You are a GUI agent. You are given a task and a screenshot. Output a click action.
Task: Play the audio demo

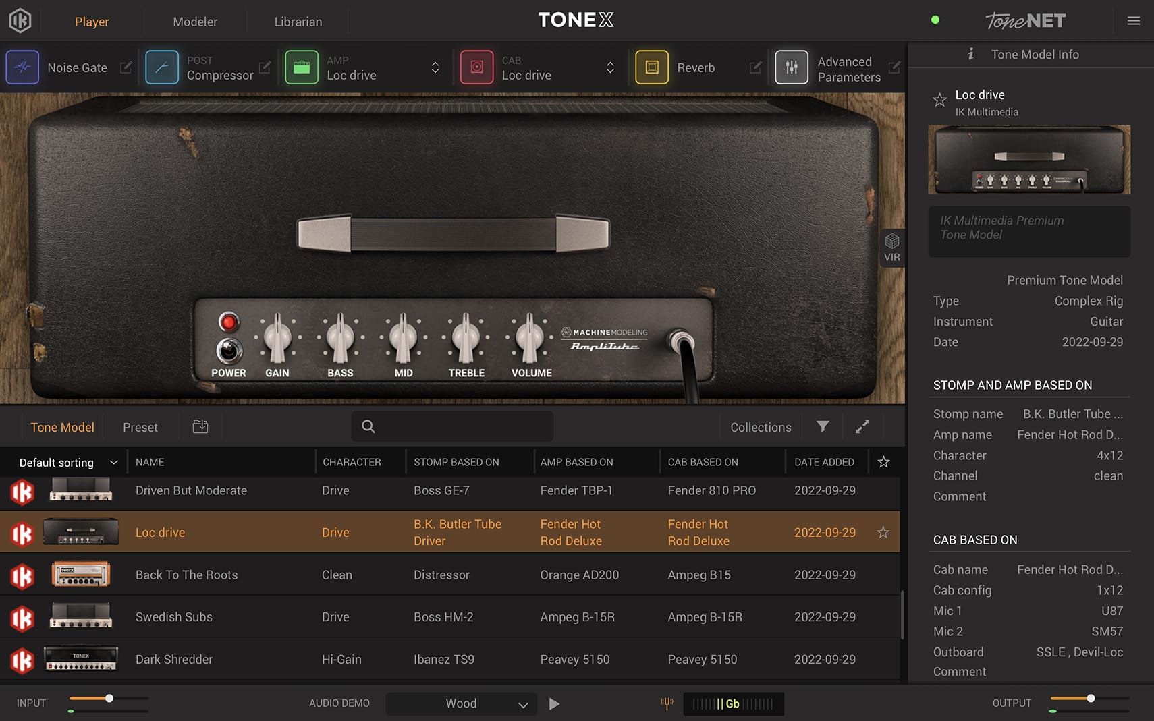(554, 703)
